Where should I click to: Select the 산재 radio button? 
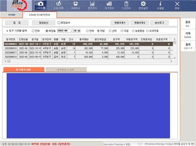click(x=110, y=31)
